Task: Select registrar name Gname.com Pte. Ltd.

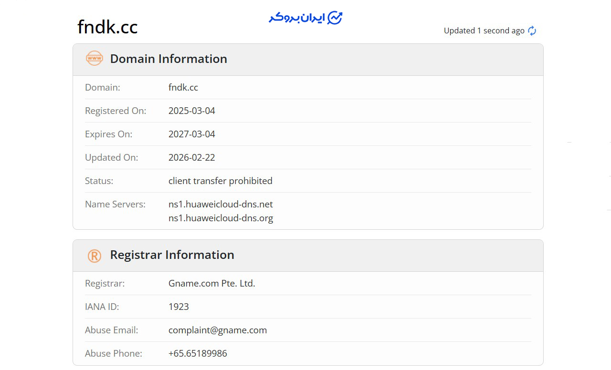Action: (x=212, y=283)
